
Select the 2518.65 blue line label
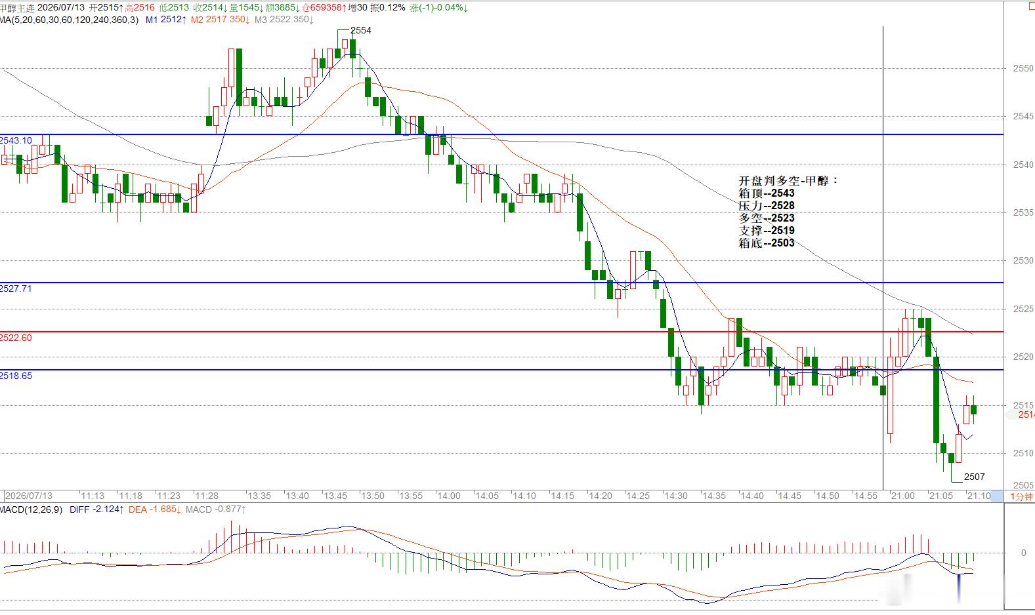pyautogui.click(x=16, y=376)
